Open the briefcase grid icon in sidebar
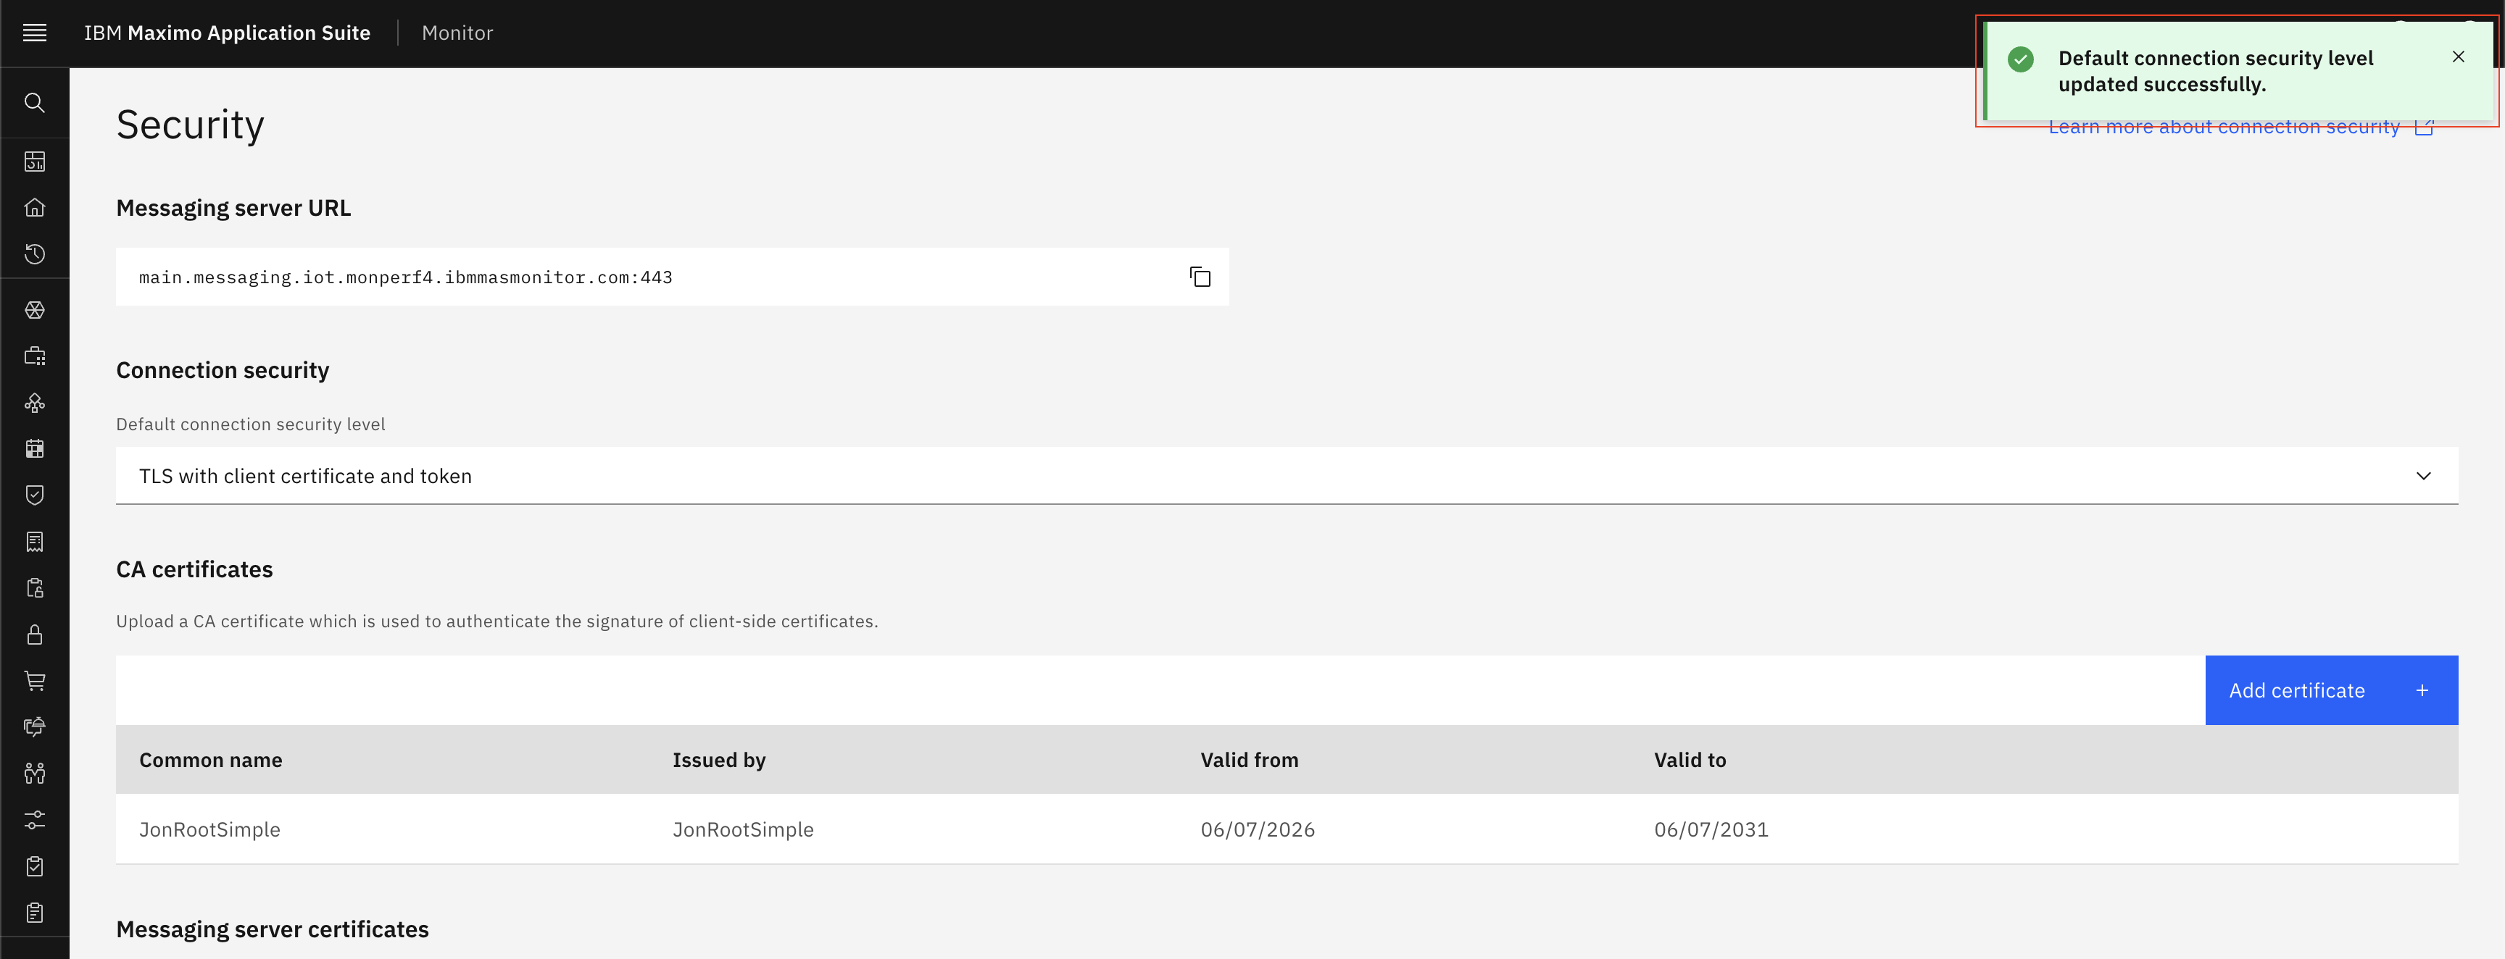2505x959 pixels. click(35, 356)
